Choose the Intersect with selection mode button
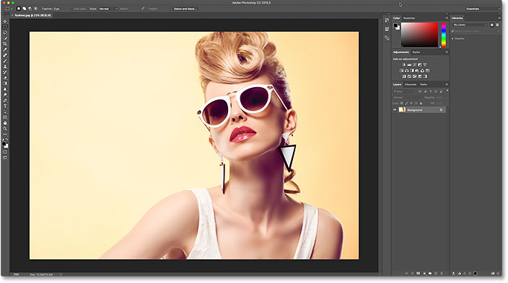 35,9
